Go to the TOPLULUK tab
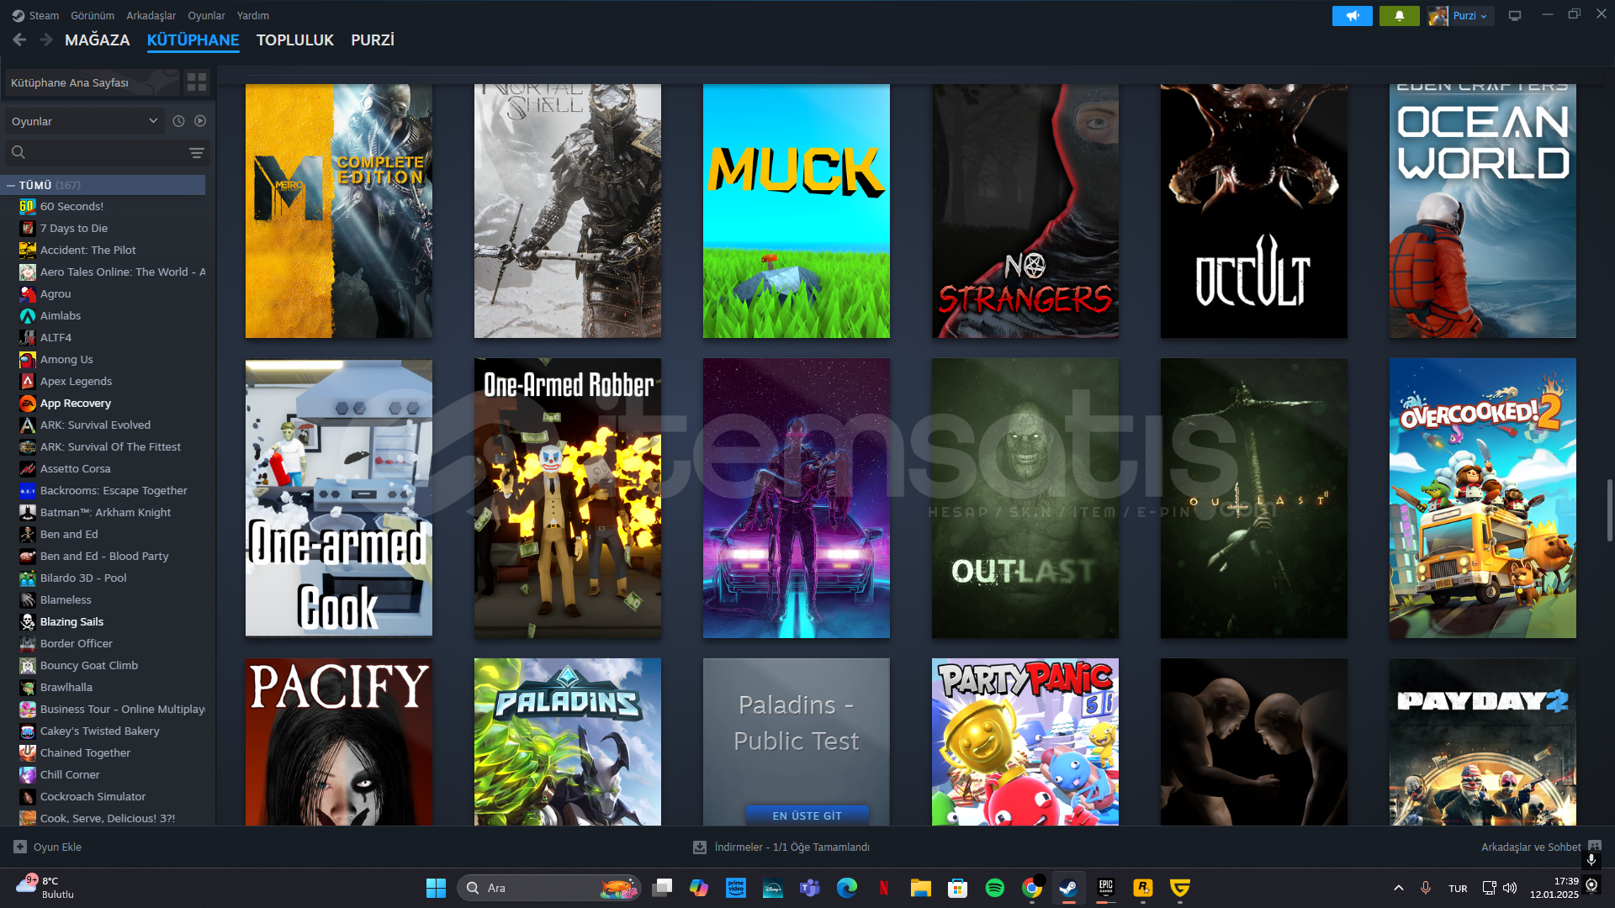This screenshot has width=1615, height=908. click(x=295, y=40)
